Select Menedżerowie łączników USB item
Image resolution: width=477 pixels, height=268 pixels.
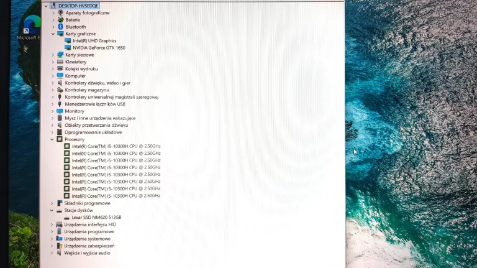[94, 104]
